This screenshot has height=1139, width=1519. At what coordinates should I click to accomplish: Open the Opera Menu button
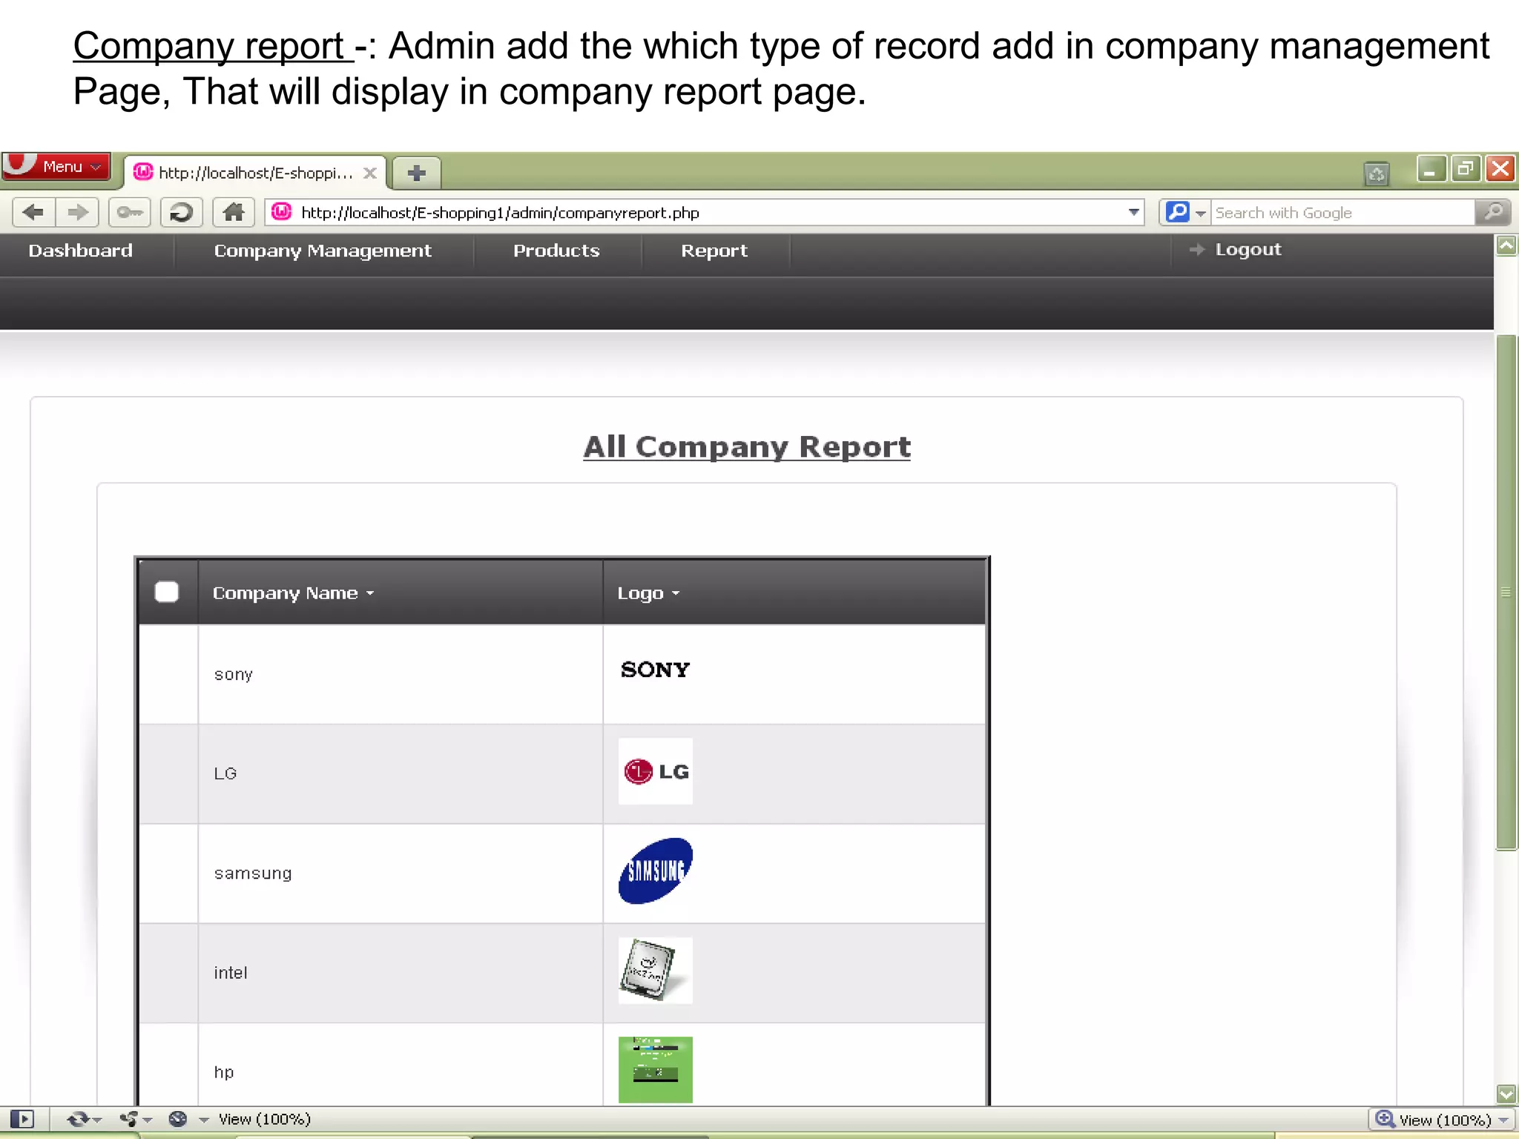tap(56, 168)
